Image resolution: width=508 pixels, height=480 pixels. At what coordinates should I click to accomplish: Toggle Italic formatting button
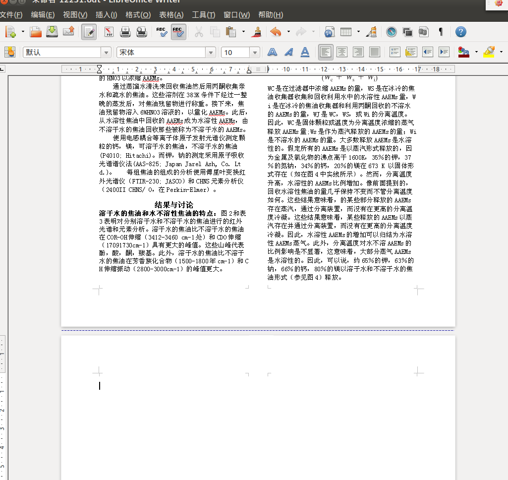tap(288, 52)
